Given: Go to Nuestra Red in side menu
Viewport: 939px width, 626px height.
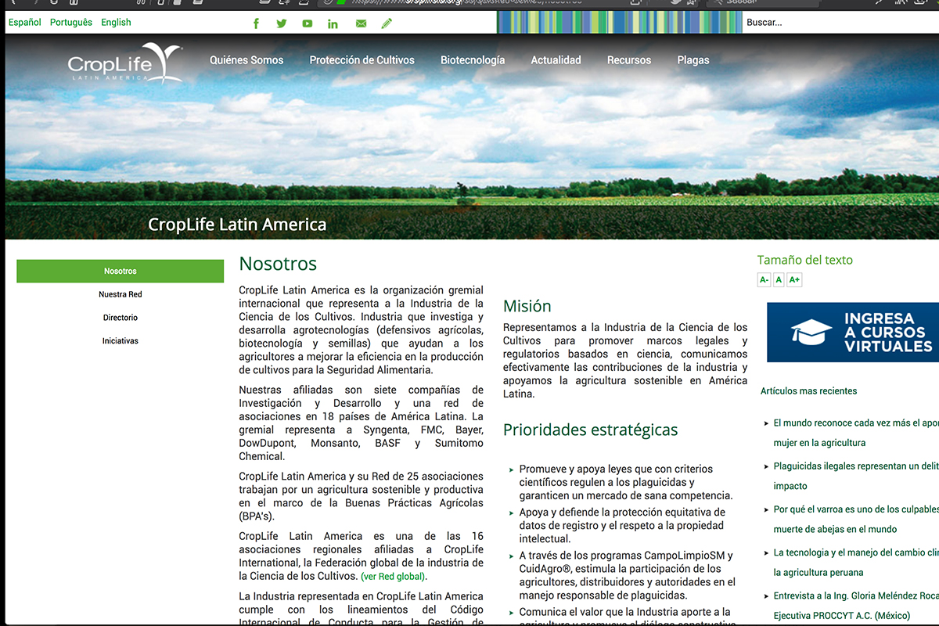Looking at the screenshot, I should tap(121, 294).
